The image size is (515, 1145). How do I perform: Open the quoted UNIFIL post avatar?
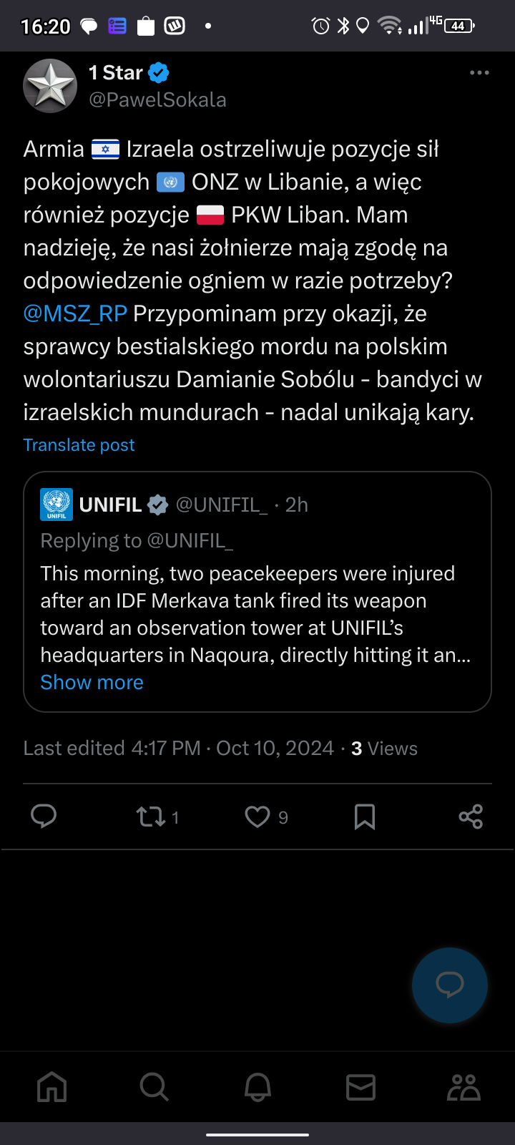[x=57, y=505]
